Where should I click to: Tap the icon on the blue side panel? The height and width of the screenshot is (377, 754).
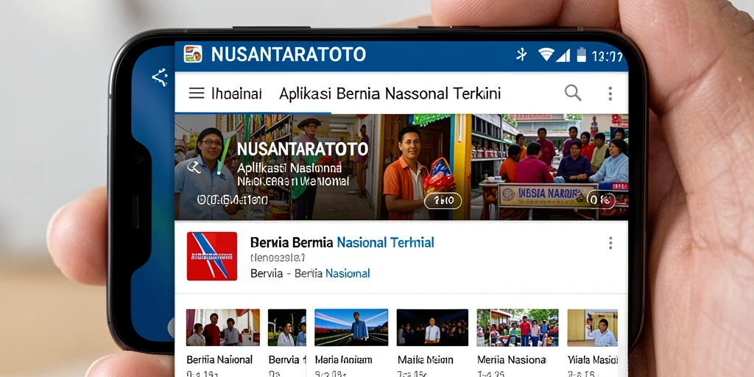(x=160, y=77)
